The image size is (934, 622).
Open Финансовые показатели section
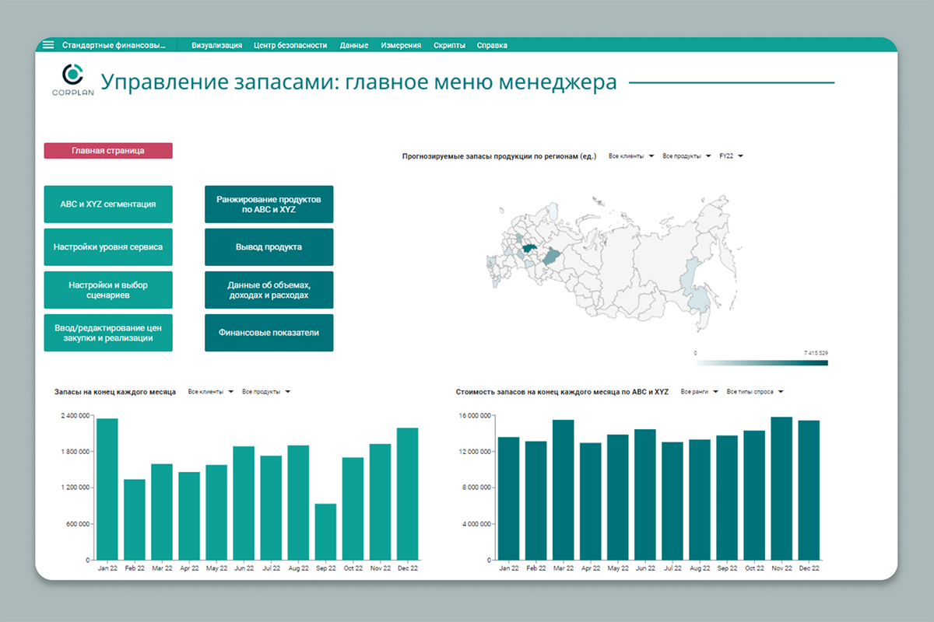[269, 333]
